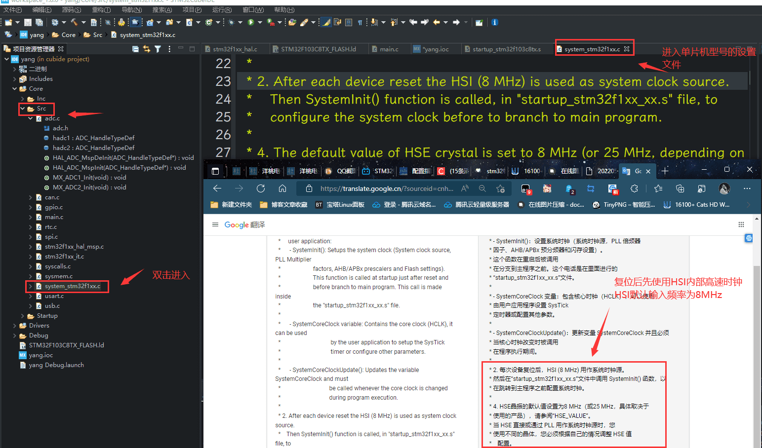The height and width of the screenshot is (448, 762).
Task: Open the Google apps grid icon
Action: click(741, 224)
